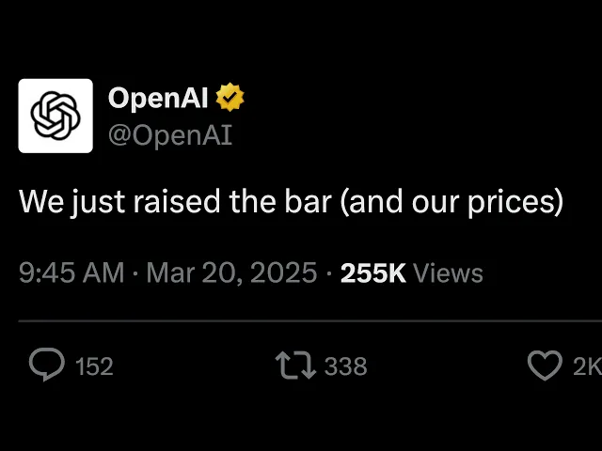Click the 2K likes count
Viewport: 602px width, 451px height.
[x=587, y=366]
